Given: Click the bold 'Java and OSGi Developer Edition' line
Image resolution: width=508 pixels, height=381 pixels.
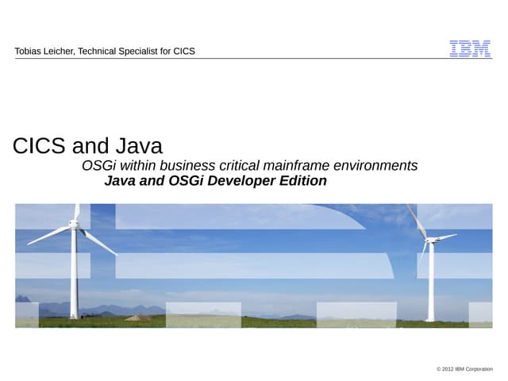Looking at the screenshot, I should point(215,181).
